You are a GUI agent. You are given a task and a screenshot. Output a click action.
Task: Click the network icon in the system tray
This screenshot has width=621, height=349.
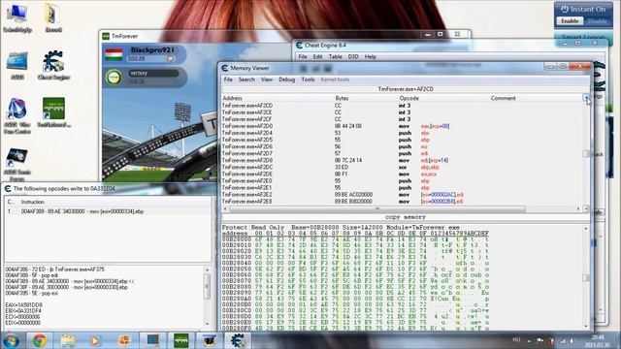coord(562,340)
